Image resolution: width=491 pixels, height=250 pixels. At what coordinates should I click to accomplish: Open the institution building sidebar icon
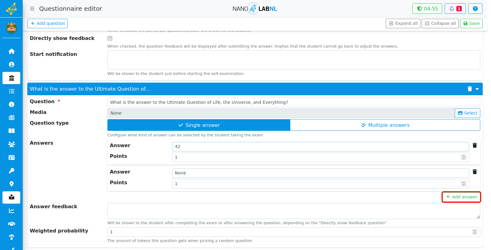(x=11, y=78)
